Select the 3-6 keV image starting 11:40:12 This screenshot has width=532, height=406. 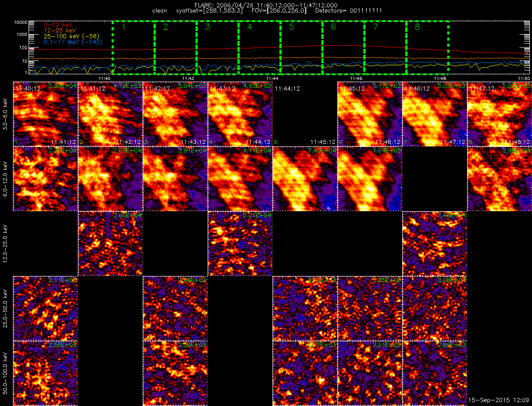coord(46,114)
